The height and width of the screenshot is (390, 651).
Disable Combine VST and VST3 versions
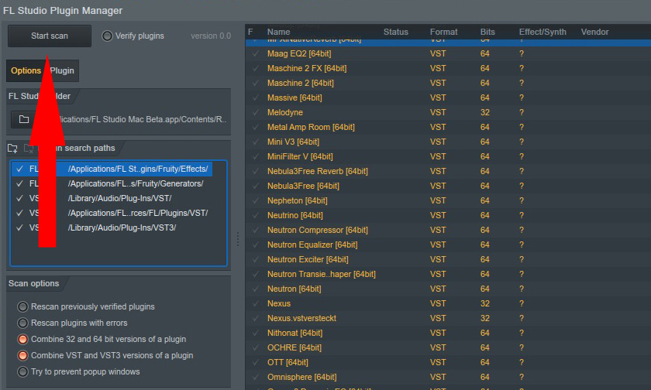[22, 356]
